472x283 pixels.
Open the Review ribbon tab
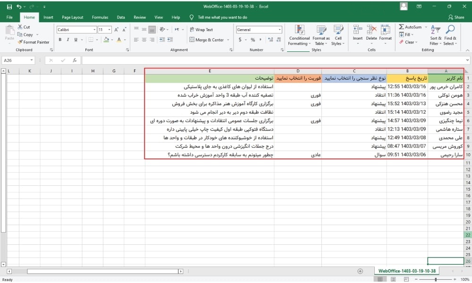pos(139,17)
